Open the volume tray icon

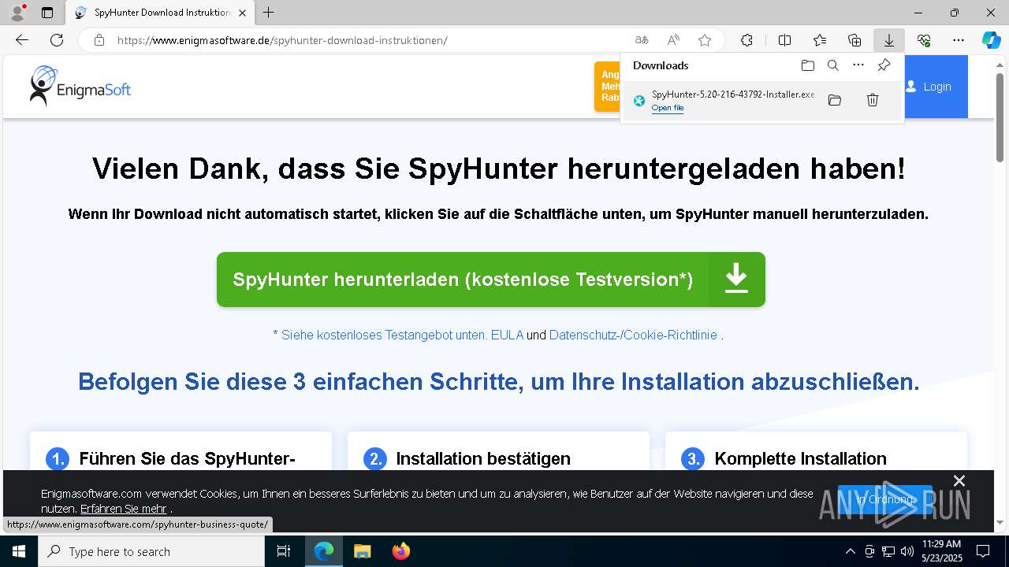907,551
